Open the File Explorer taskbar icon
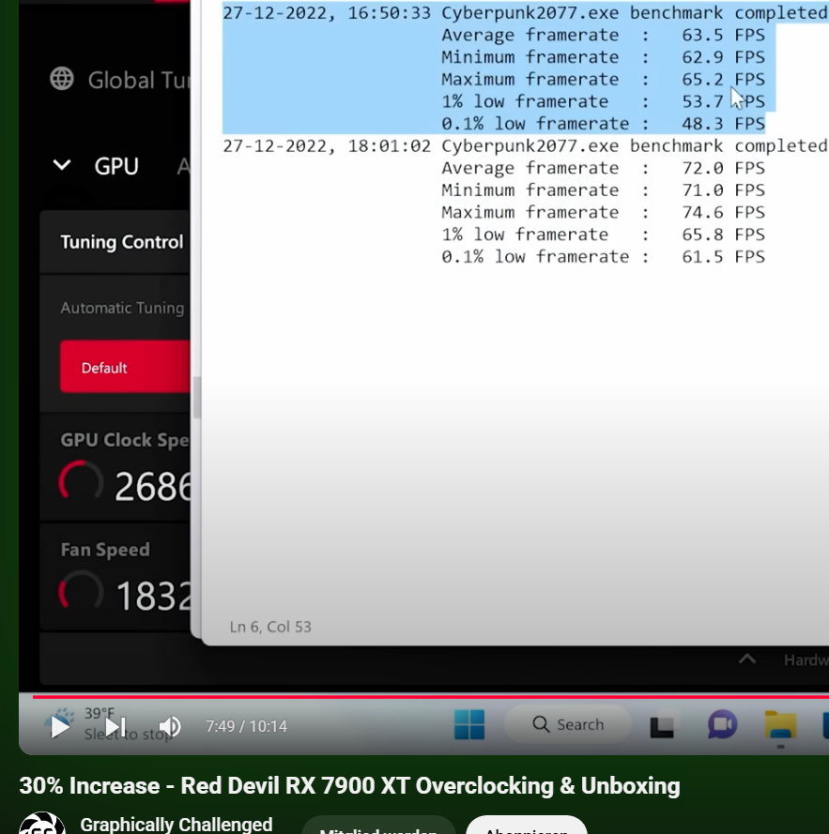The width and height of the screenshot is (829, 834). coord(780,725)
